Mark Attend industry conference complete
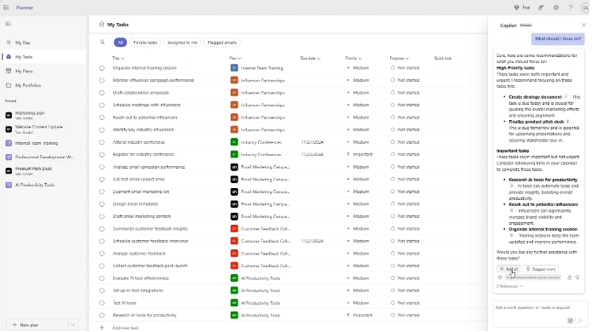Screen dimensions: 592x332 (x=102, y=142)
